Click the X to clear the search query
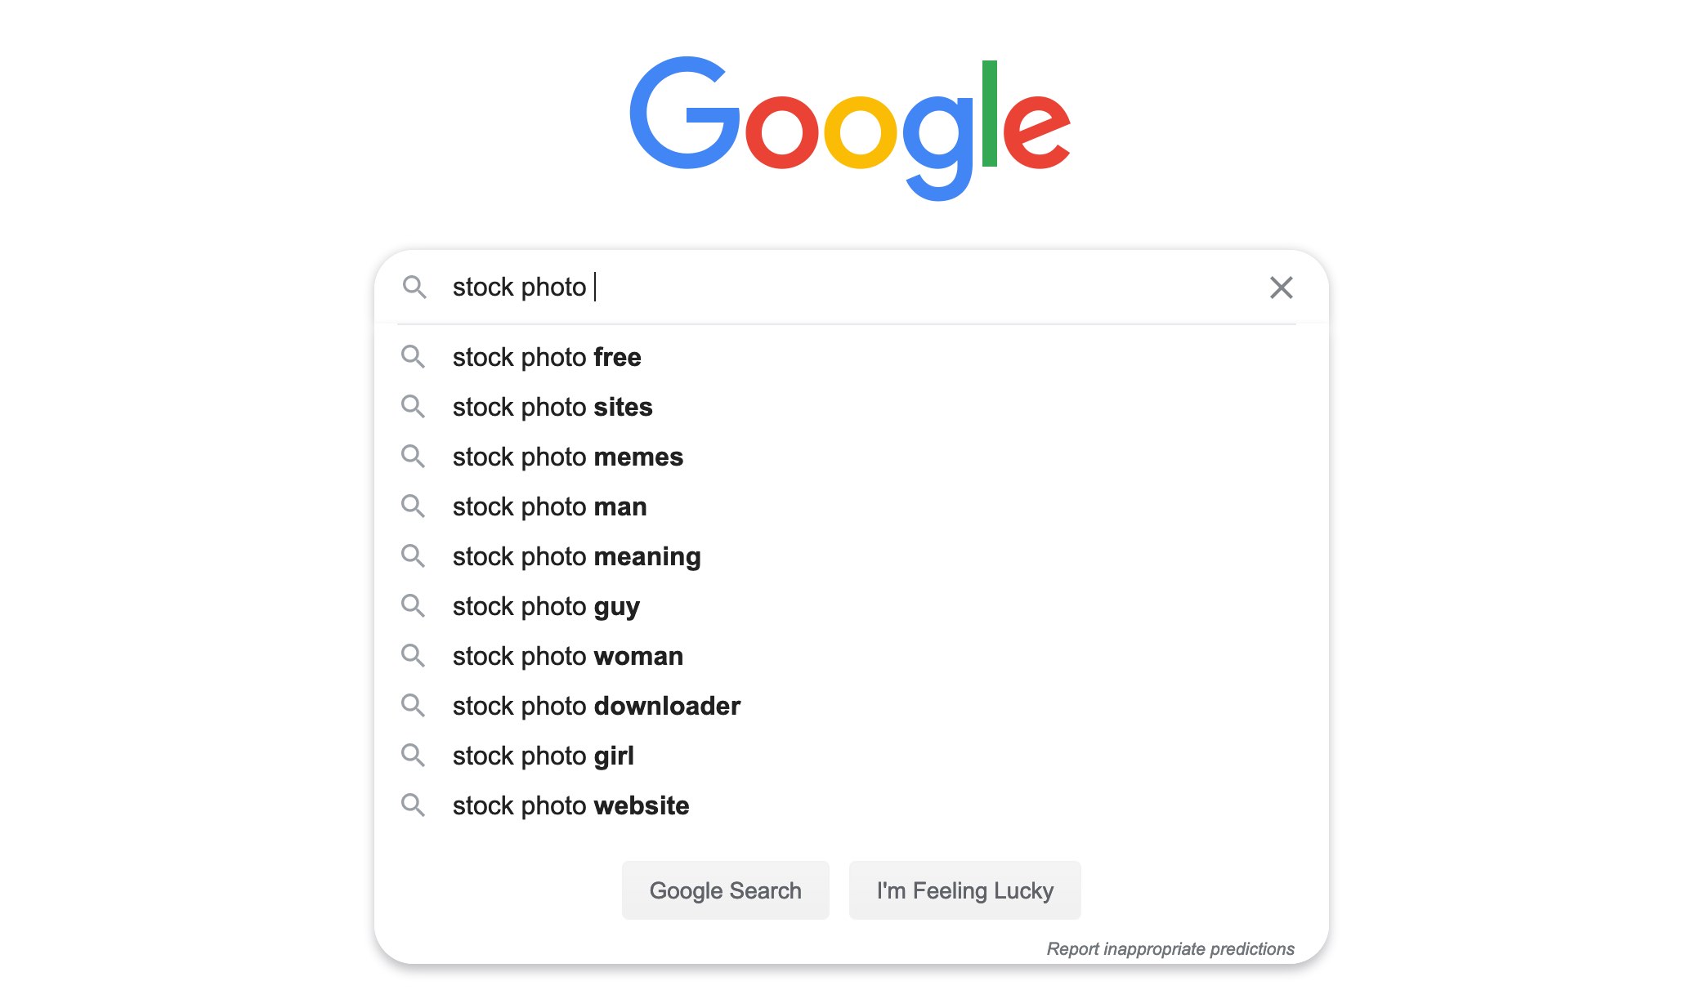The width and height of the screenshot is (1700, 1008). pos(1281,287)
